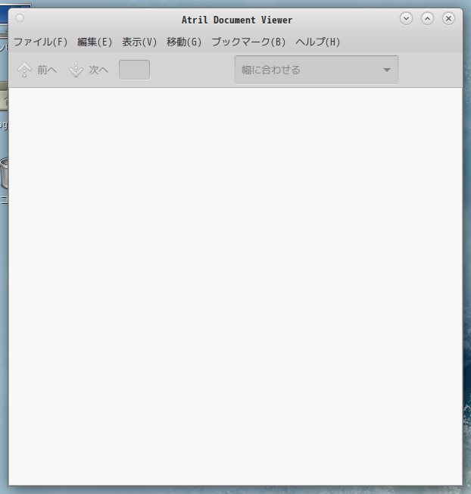Close the Atril Document Viewer window
Screen dimensions: 471x494
click(448, 19)
